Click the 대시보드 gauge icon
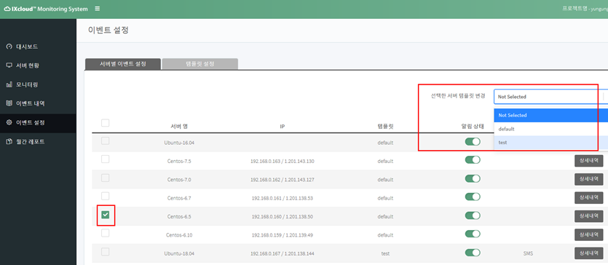 click(x=9, y=47)
